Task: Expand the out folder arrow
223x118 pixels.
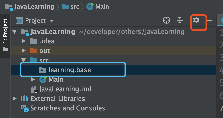Action: pyautogui.click(x=24, y=51)
